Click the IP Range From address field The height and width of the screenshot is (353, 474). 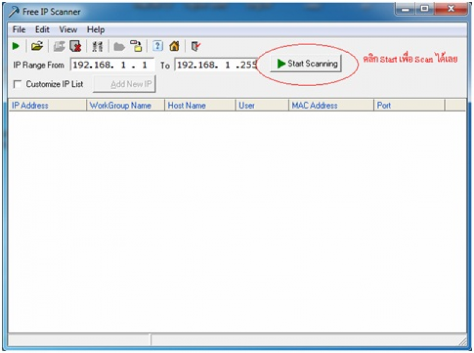pos(112,65)
